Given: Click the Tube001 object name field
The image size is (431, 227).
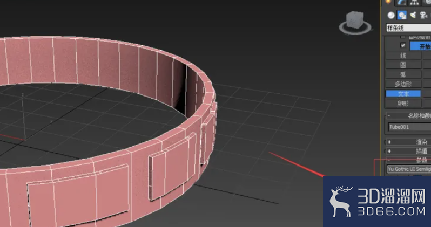Looking at the screenshot, I should [x=409, y=127].
